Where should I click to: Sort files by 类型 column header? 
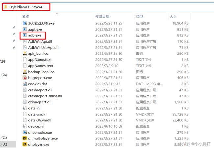click(x=139, y=16)
